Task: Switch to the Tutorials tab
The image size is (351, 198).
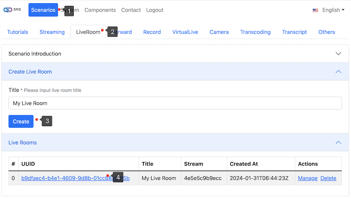Action: pos(18,32)
